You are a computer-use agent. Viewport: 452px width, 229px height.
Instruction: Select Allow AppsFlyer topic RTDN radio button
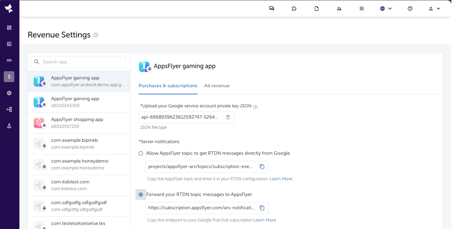tap(141, 153)
